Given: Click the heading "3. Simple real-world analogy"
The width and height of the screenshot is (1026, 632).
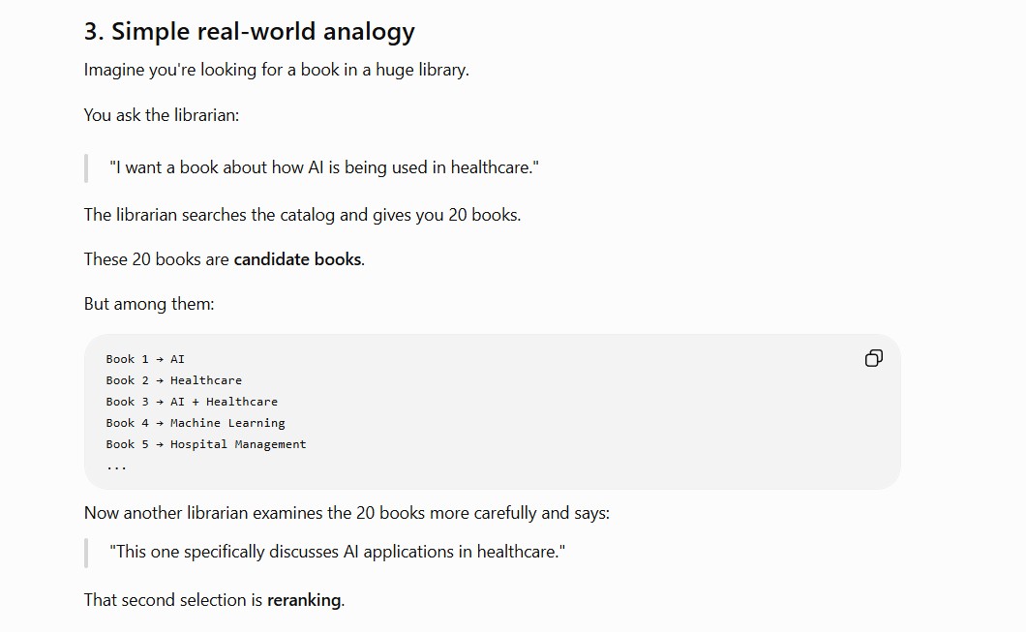Looking at the screenshot, I should [250, 31].
